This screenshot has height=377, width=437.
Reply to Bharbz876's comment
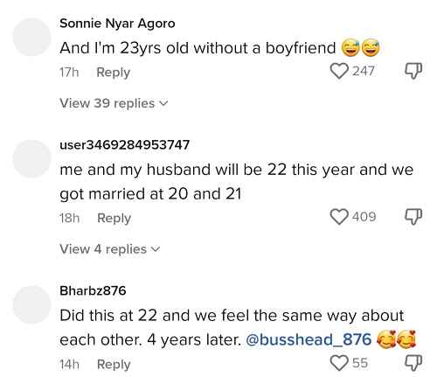(x=114, y=365)
